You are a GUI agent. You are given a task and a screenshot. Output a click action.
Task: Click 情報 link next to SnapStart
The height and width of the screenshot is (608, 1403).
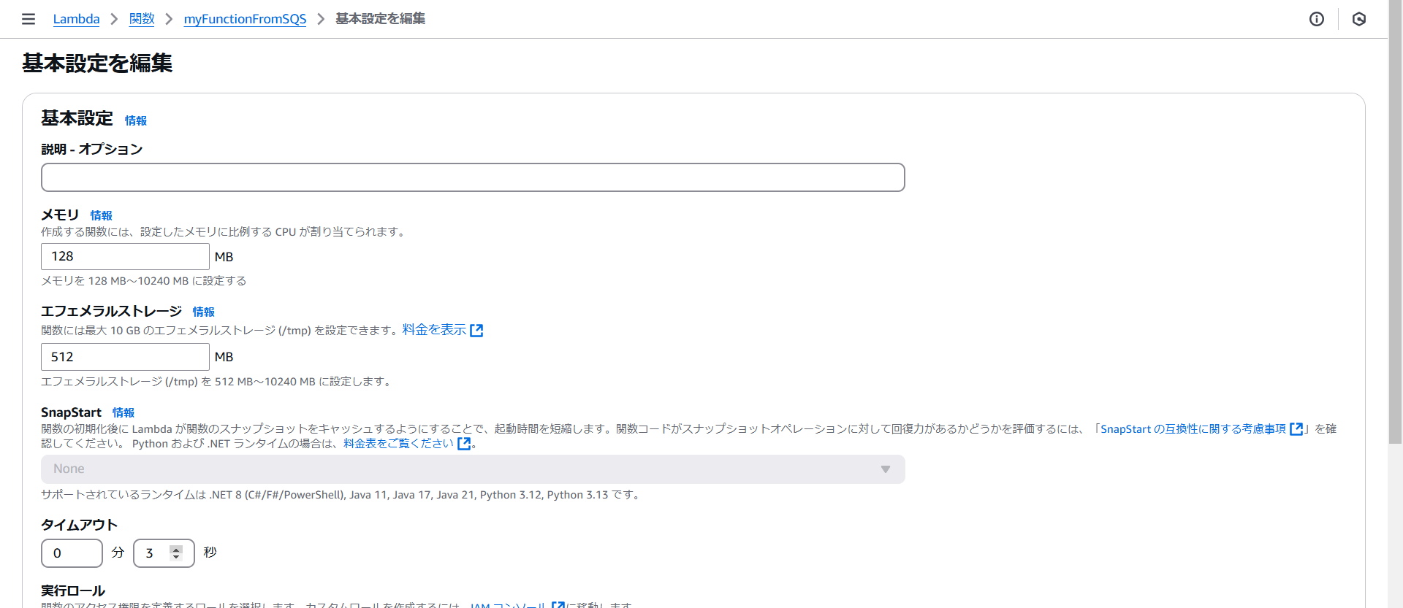(123, 412)
